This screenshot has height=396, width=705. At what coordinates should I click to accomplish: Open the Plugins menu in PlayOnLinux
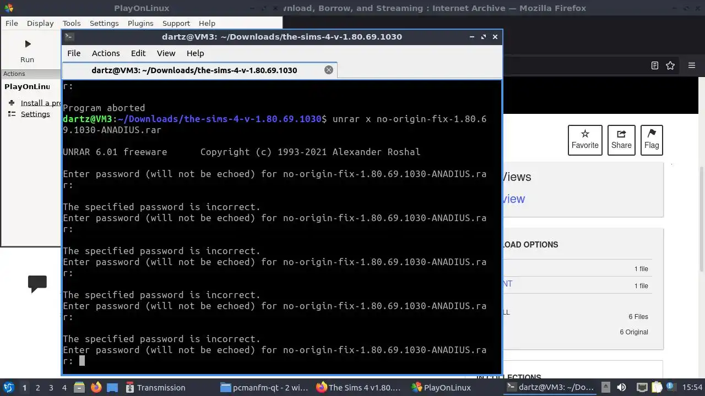coord(140,23)
